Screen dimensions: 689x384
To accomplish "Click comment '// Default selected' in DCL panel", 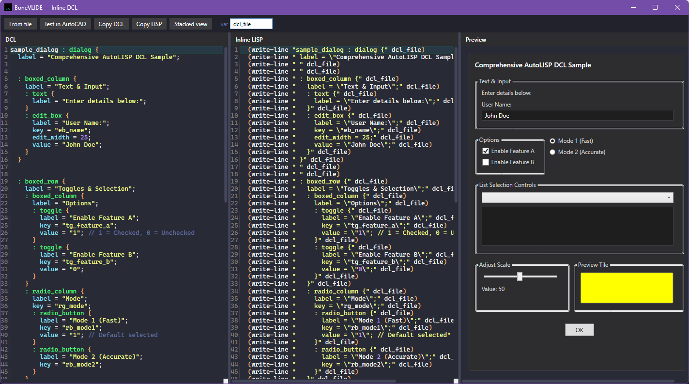I will [123, 335].
